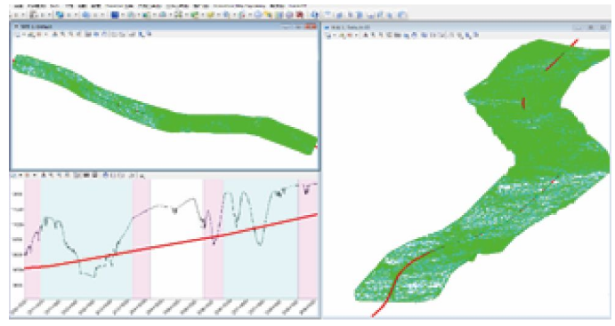Click the solid blue square icon in the main toolbar
Screen dimensions: 615x326
coord(115,15)
